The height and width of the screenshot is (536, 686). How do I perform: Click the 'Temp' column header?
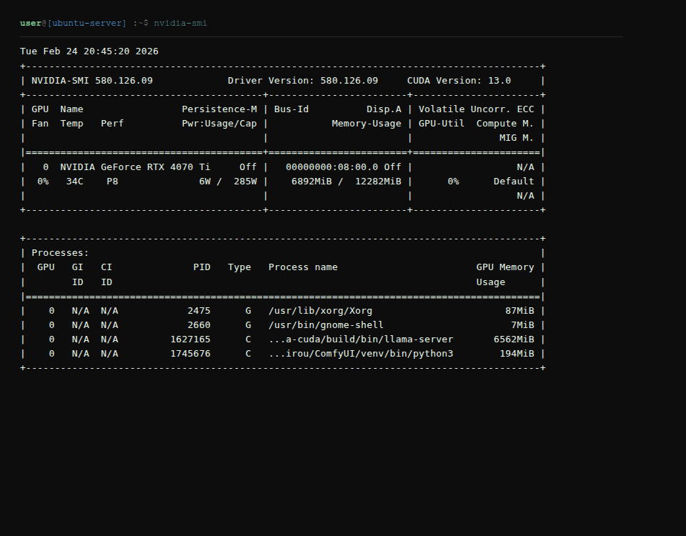(71, 124)
